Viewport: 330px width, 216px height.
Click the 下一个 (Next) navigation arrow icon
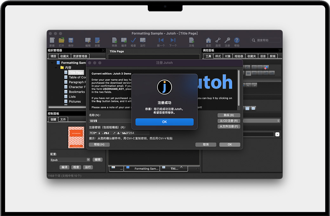(172, 40)
